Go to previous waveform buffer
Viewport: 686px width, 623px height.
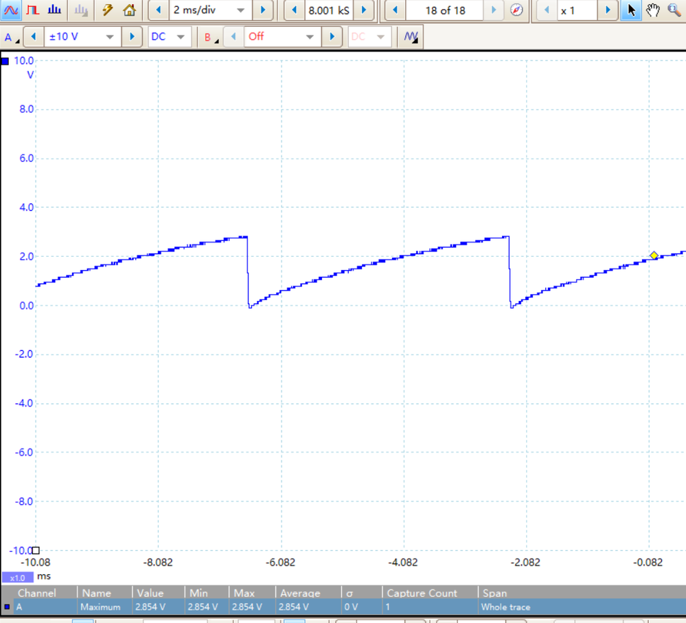tap(396, 10)
